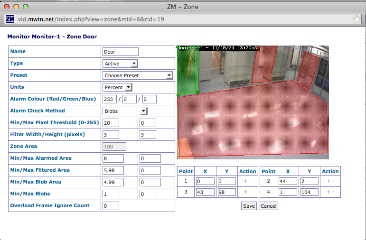Click Point 3 Y coordinate field 98
Viewport: 366px width, 240px height.
pos(226,192)
